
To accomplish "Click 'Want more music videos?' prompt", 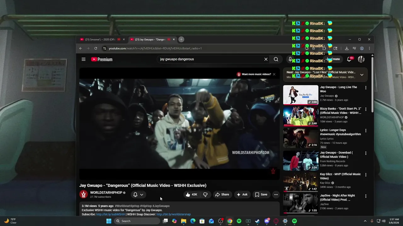I will (x=256, y=74).
